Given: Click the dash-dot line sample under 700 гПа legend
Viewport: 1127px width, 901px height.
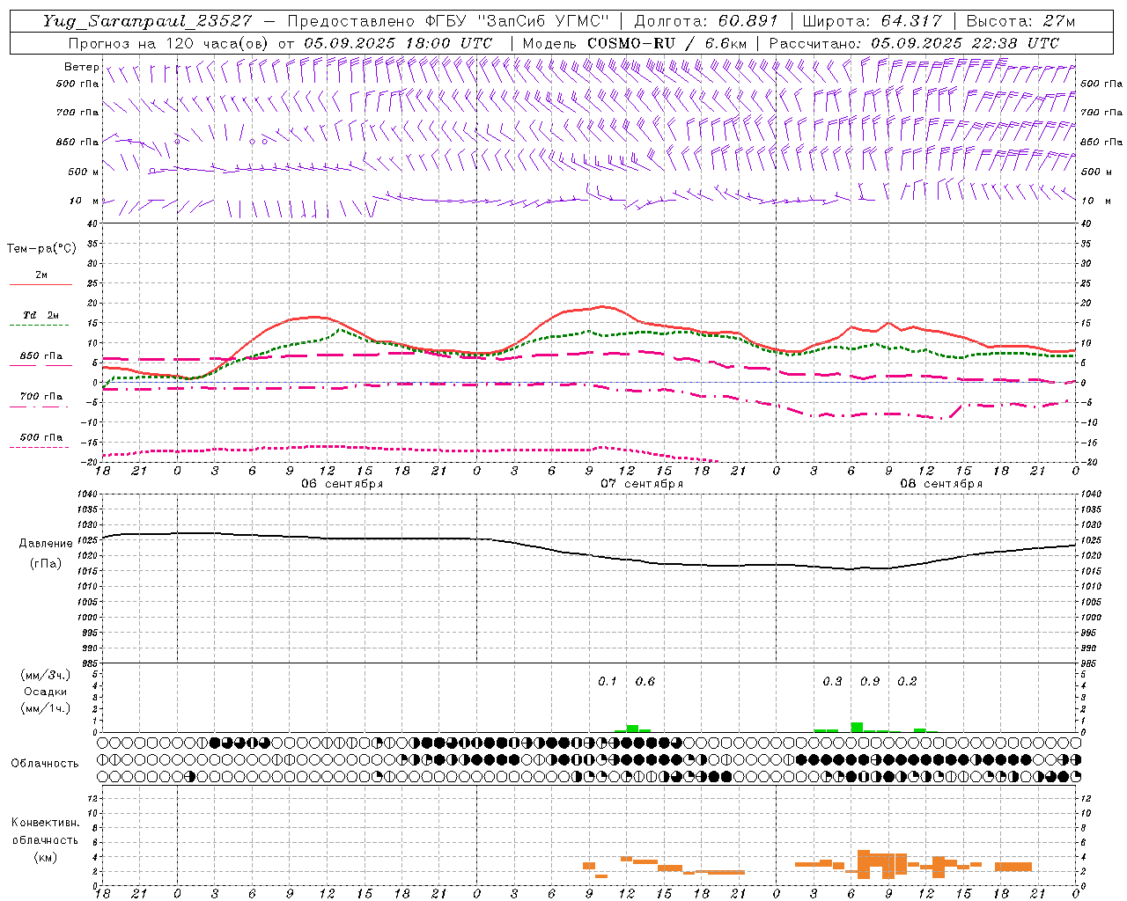Looking at the screenshot, I should (39, 407).
